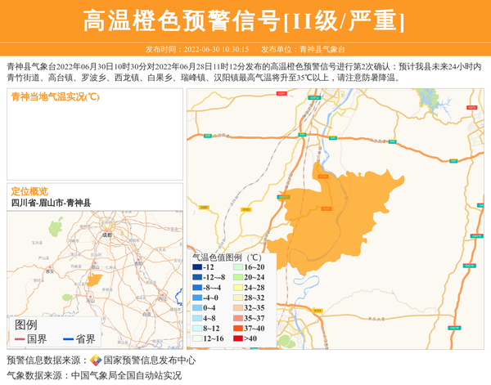491x385 pixels.
Task: Click the blue 省界 legend line
Action: point(68,339)
